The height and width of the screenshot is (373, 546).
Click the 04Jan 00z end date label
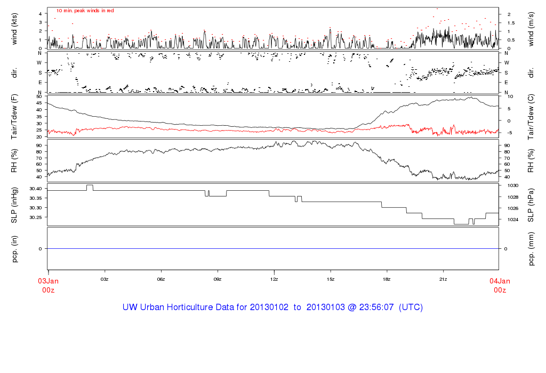tap(500, 285)
